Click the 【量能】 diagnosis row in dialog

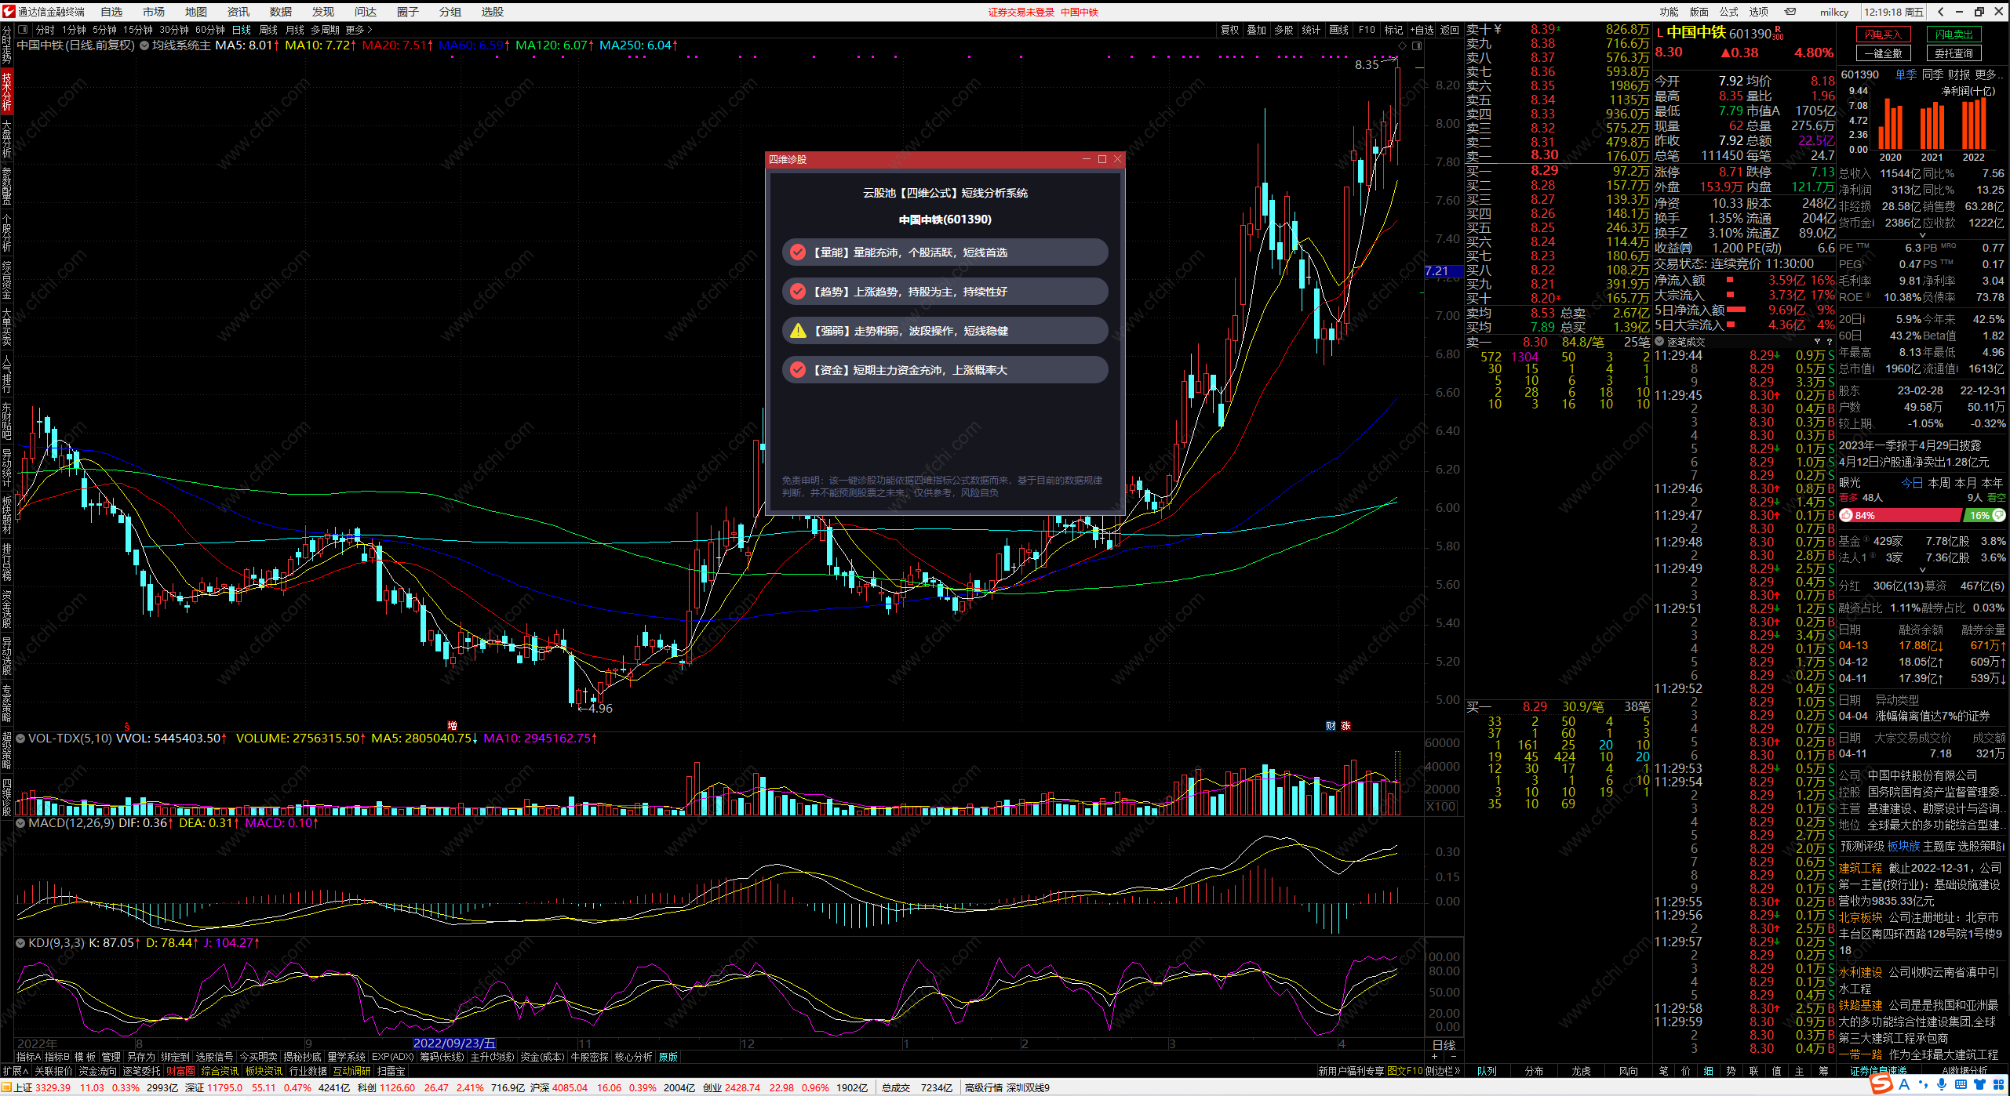tap(945, 252)
